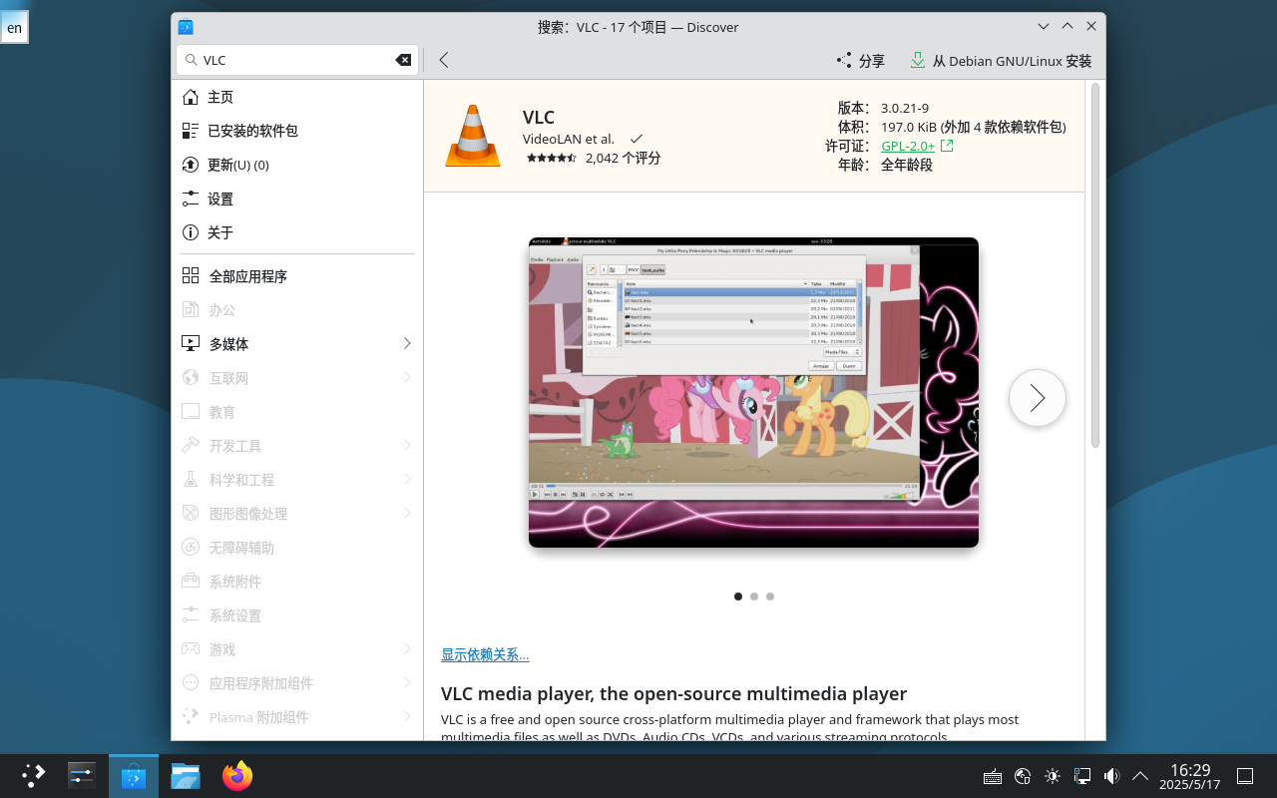Screen dimensions: 1277x798
Task: Click the share icon
Action: click(844, 60)
